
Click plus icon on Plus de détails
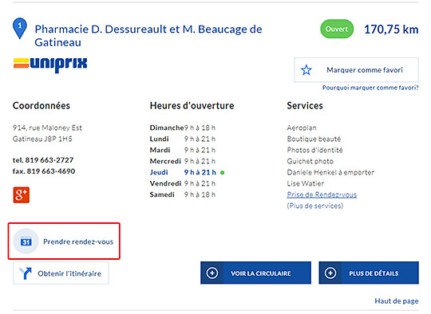(330, 273)
